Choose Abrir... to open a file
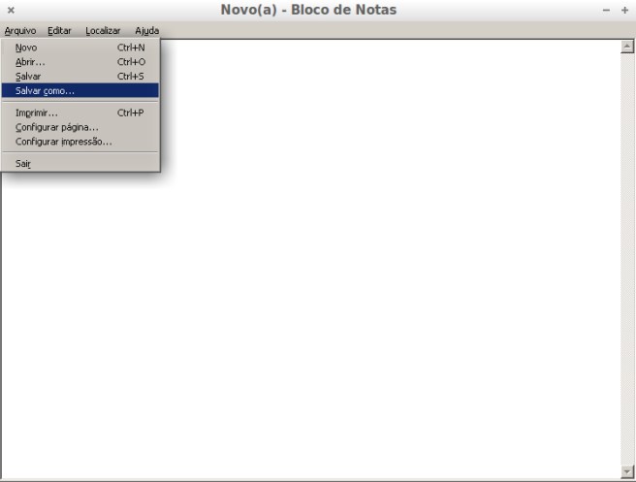Image resolution: width=636 pixels, height=482 pixels. click(30, 61)
